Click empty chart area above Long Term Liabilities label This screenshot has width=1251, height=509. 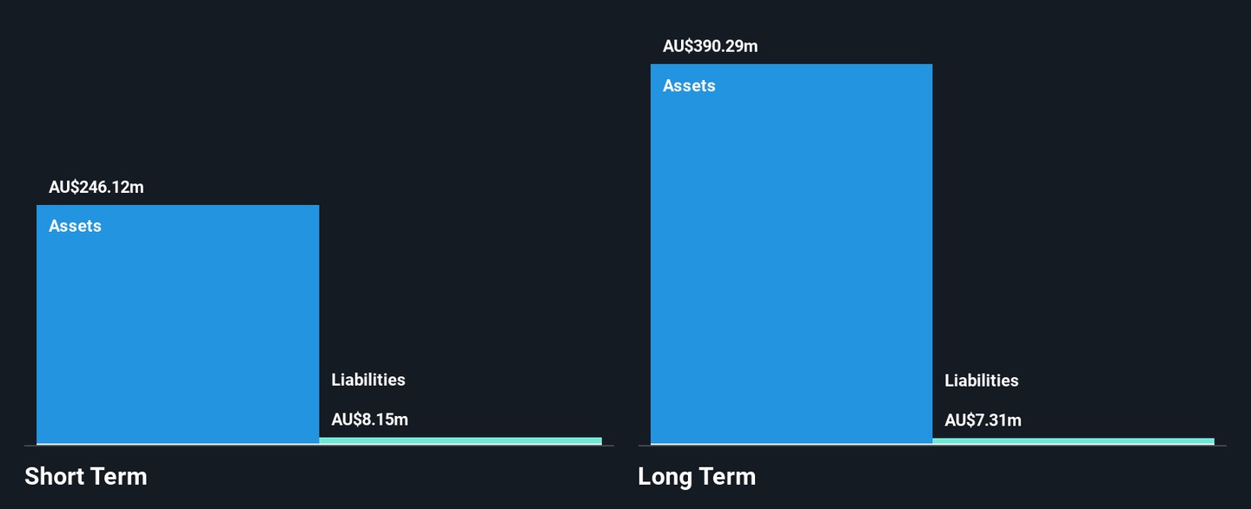1073,217
